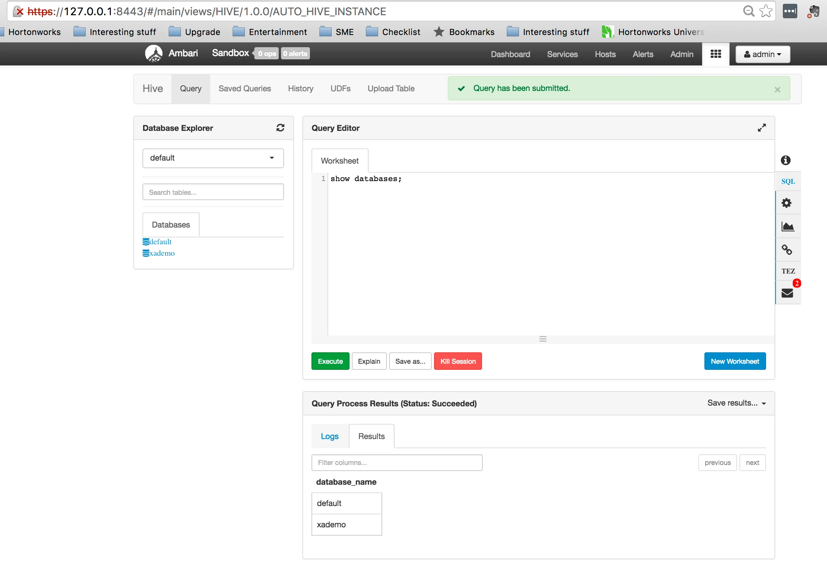
Task: Expand the Query Editor to fullscreen
Action: [x=762, y=128]
